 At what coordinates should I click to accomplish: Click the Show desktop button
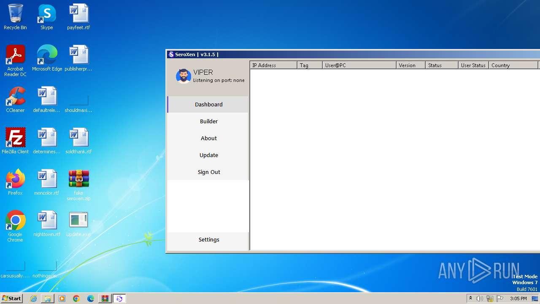coord(535,299)
